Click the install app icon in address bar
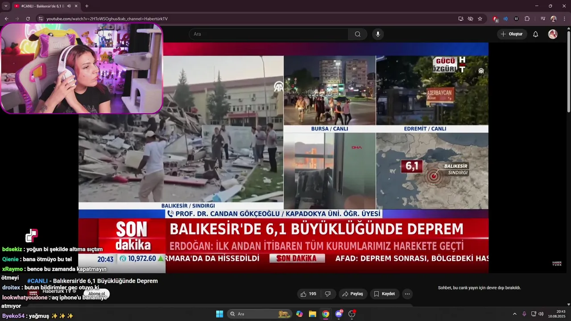Viewport: 571px width, 321px height. tap(461, 19)
